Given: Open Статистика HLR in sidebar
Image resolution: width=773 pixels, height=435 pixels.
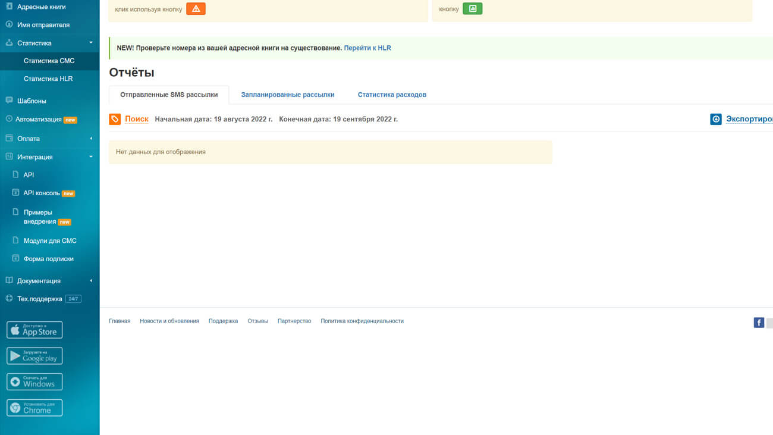Looking at the screenshot, I should [x=48, y=79].
